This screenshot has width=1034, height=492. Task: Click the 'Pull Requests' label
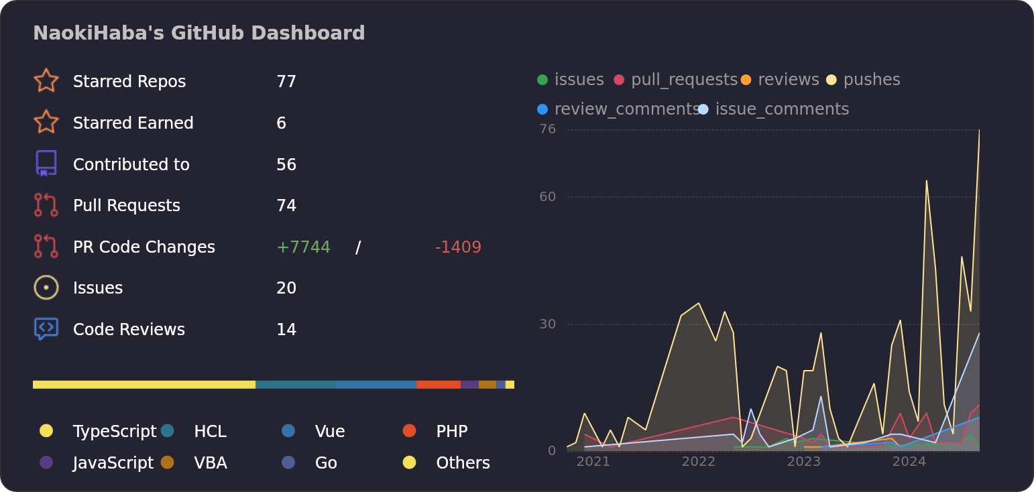coord(127,206)
